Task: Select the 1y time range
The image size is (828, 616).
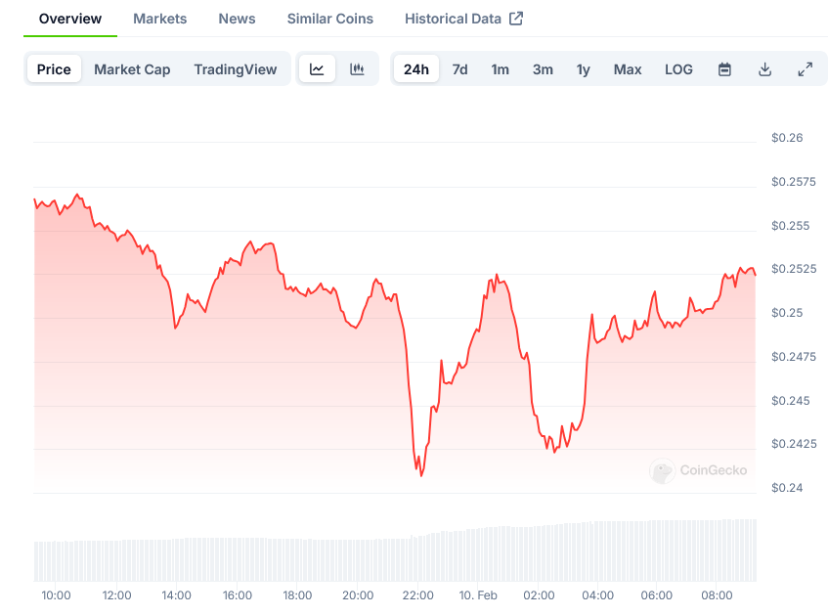Action: [x=583, y=69]
